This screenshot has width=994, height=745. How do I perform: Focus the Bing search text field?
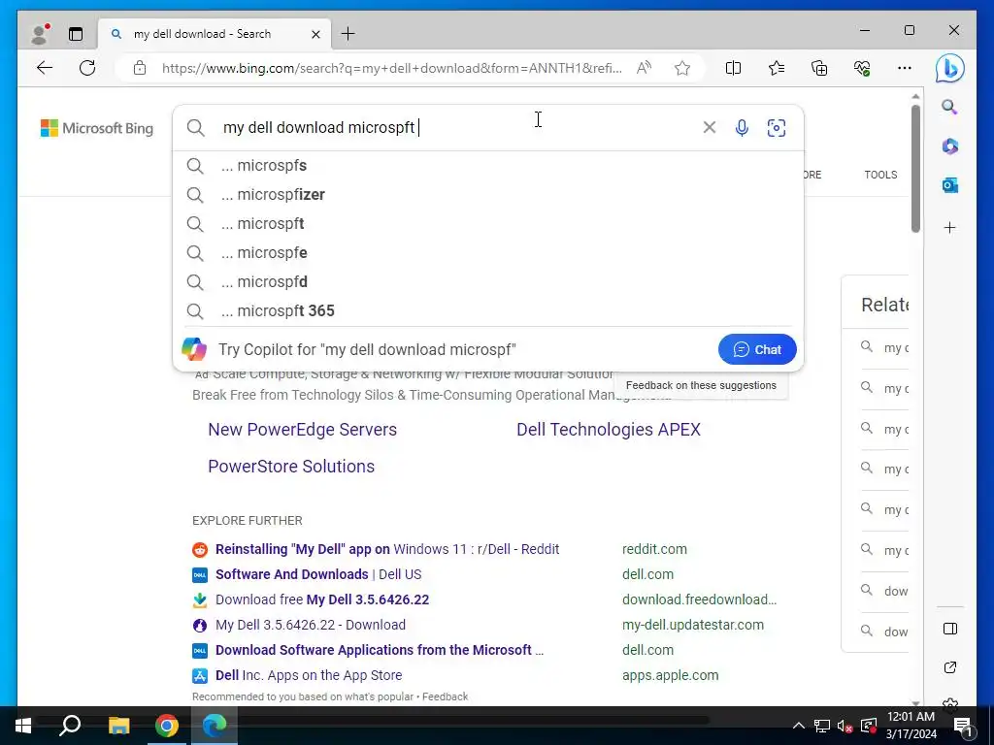tap(456, 128)
